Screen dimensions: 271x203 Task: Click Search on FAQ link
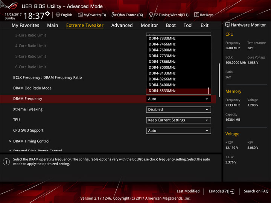pyautogui.click(x=256, y=191)
